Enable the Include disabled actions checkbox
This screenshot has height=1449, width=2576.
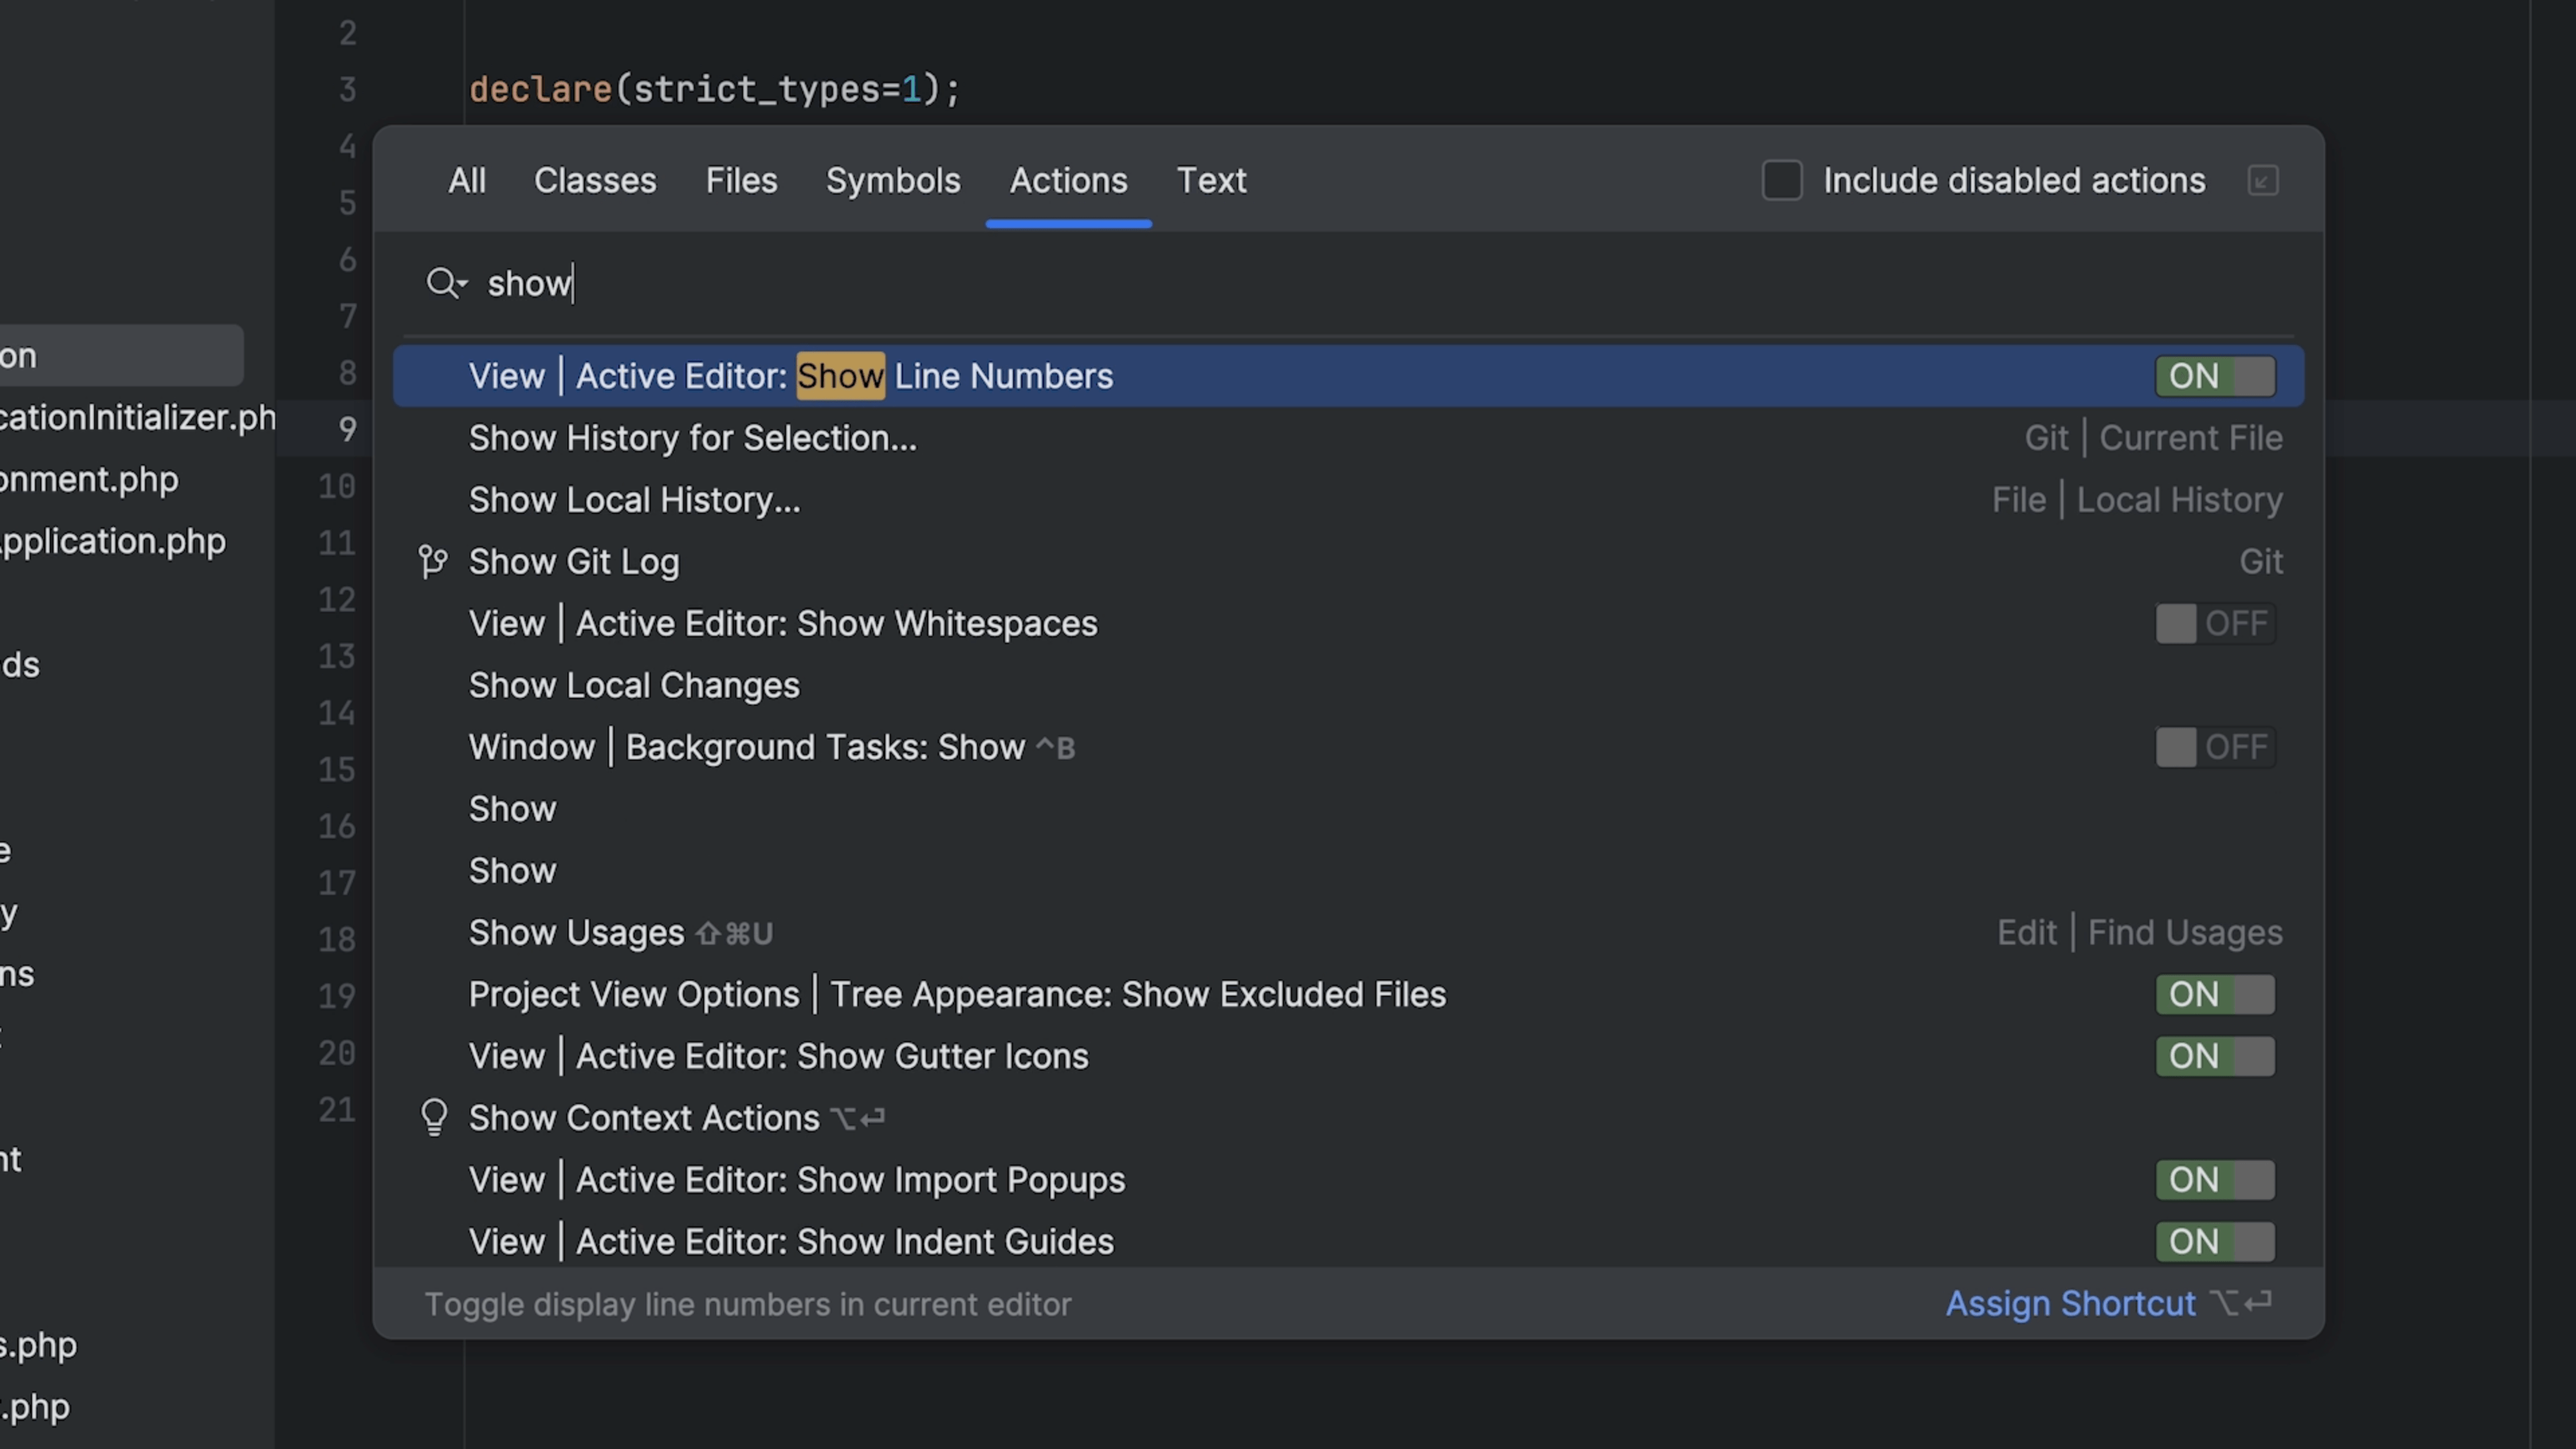point(1782,181)
